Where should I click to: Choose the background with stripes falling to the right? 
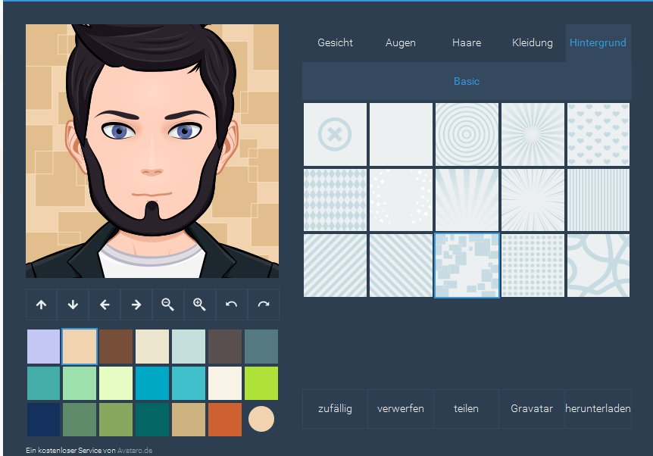[x=401, y=266]
